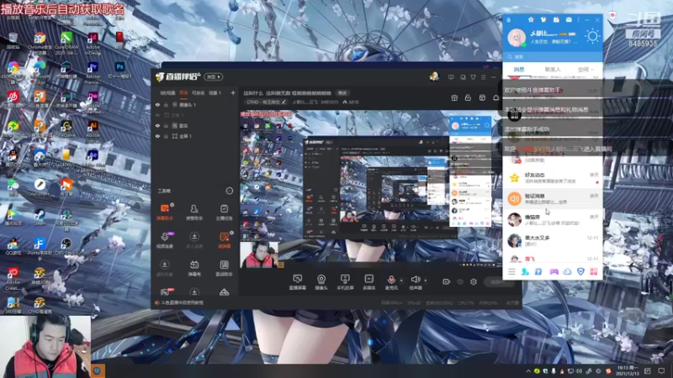Click the category label with pencil icon
Viewport: 673px width, 378px height.
coord(266,102)
